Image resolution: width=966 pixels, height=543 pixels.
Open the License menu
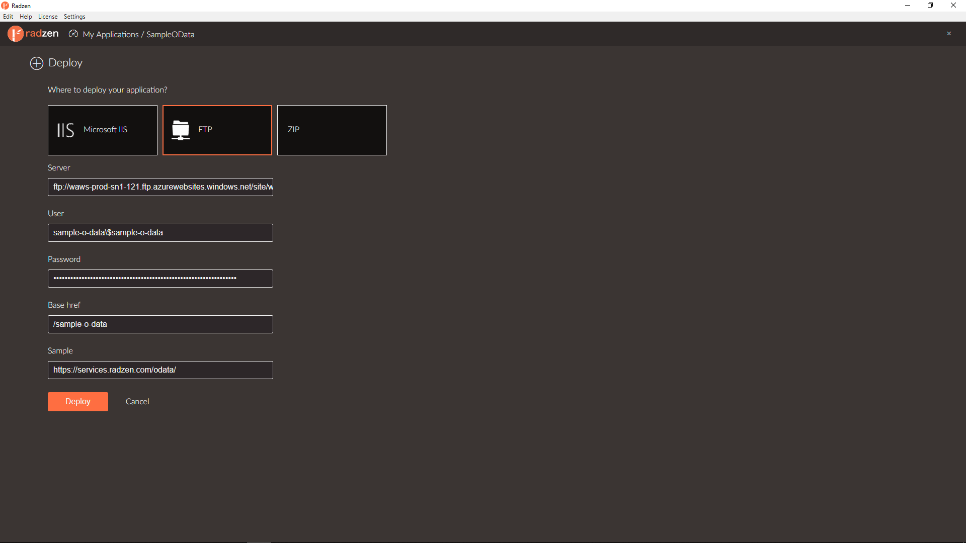tap(48, 17)
